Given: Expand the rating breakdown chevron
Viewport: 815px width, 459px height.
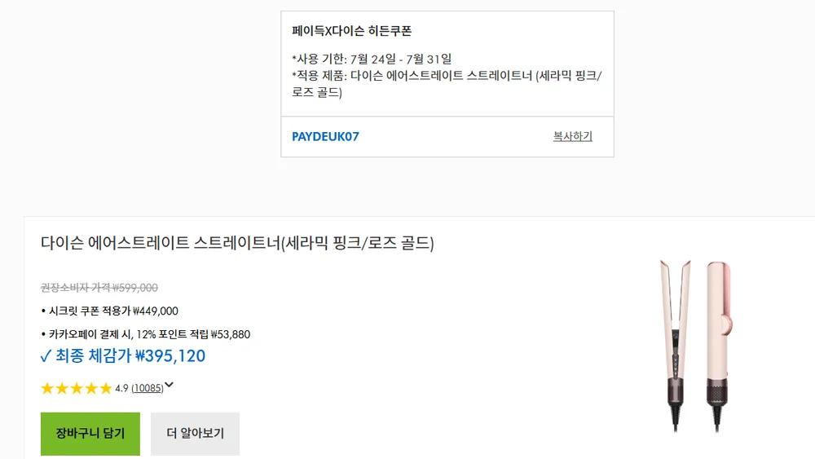Looking at the screenshot, I should 169,385.
